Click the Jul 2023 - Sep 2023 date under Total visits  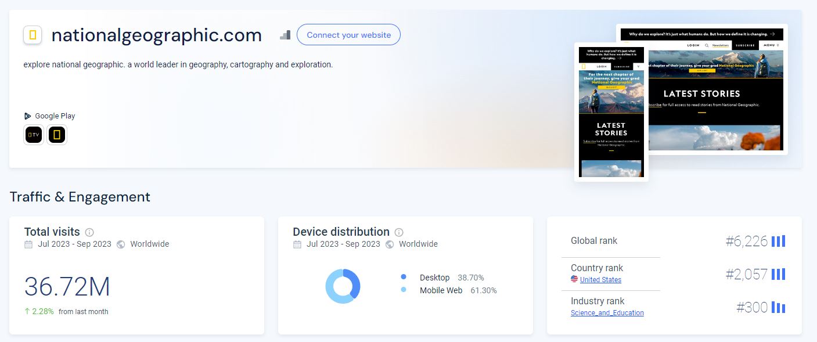(x=74, y=244)
